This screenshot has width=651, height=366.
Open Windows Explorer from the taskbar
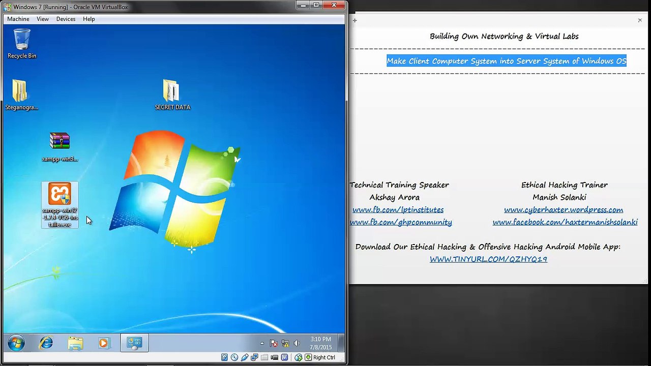click(x=75, y=343)
